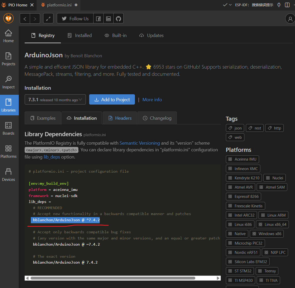
Task: Select the ST STM32 platform
Action: coord(240,271)
